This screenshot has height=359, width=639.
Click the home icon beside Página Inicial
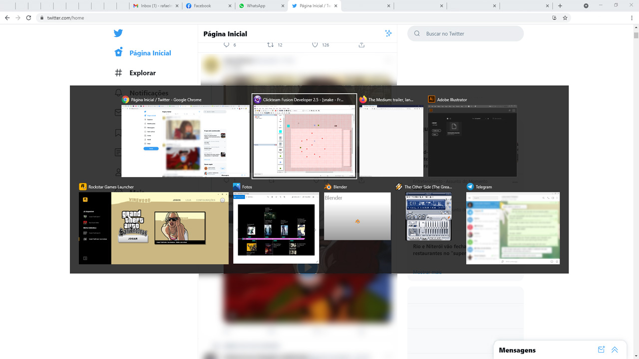(x=118, y=52)
